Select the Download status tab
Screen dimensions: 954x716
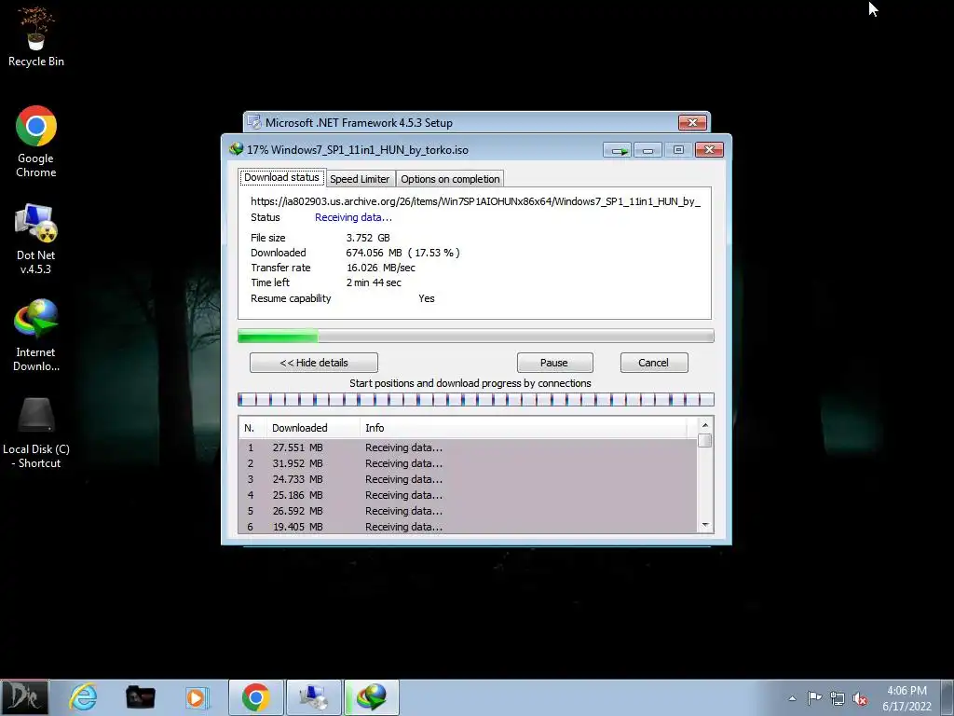pyautogui.click(x=281, y=178)
